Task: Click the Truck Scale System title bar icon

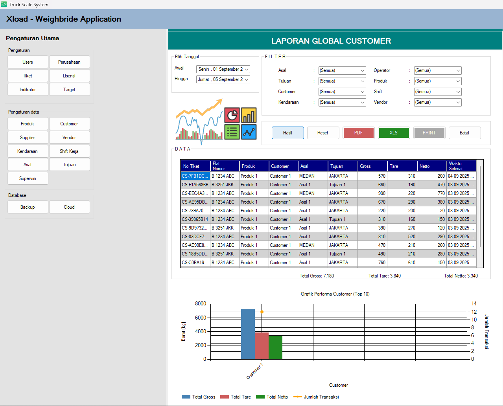Action: coord(4,4)
